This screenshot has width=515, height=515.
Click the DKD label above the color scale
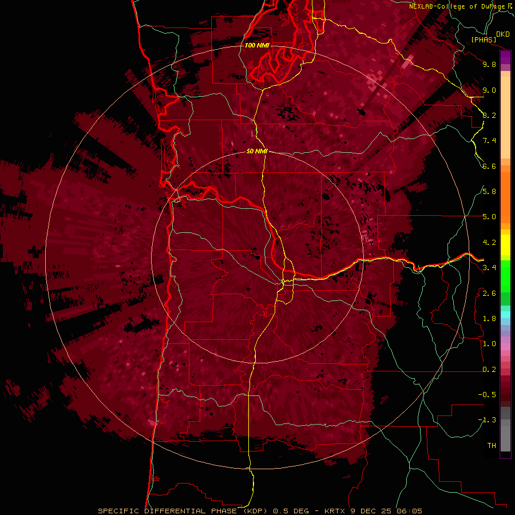tap(503, 34)
